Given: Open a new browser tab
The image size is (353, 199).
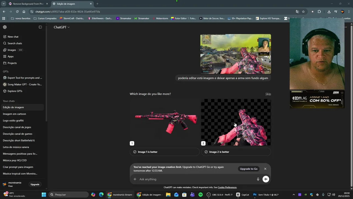Looking at the screenshot, I should [x=97, y=4].
